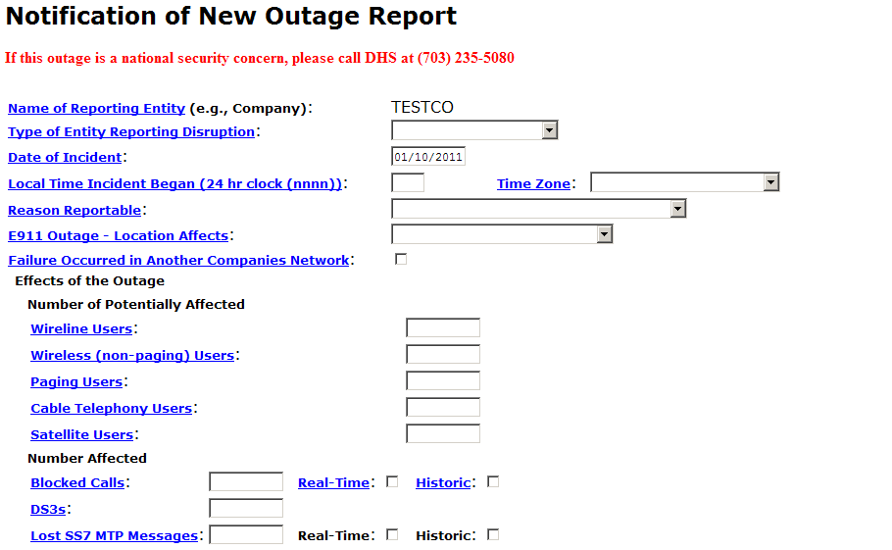Open the Time Zone link
Screen dimensions: 892x550
[533, 183]
